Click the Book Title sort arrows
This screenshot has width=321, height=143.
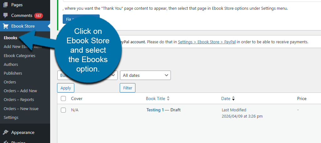click(168, 98)
